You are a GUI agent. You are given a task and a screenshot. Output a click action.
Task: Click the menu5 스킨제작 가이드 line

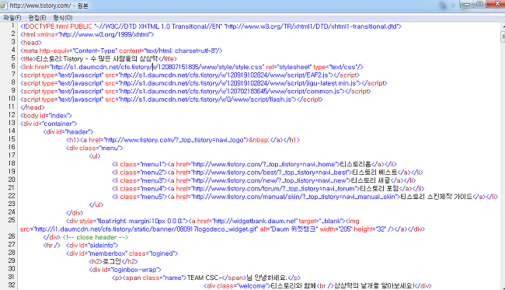coord(305,197)
